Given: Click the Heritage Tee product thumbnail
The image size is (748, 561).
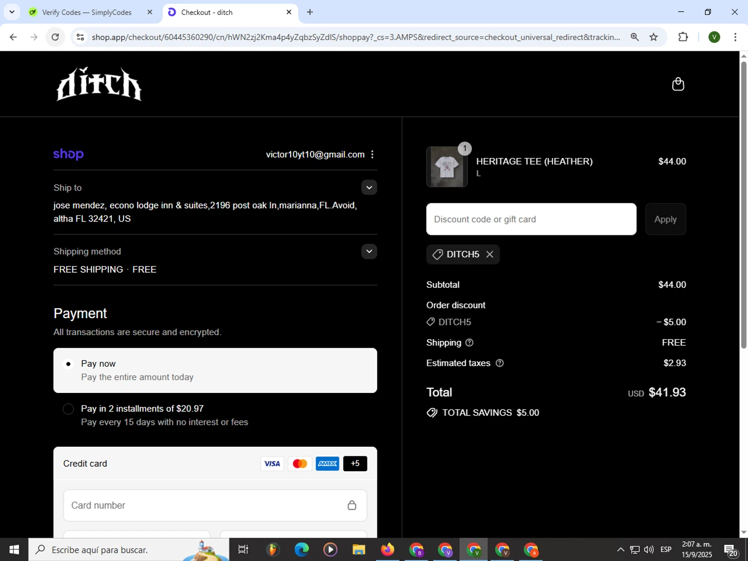Looking at the screenshot, I should (x=447, y=167).
